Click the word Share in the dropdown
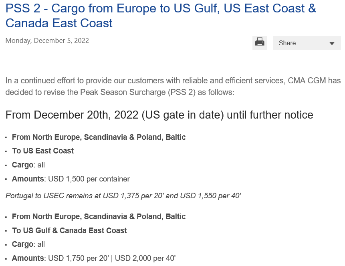 [287, 43]
